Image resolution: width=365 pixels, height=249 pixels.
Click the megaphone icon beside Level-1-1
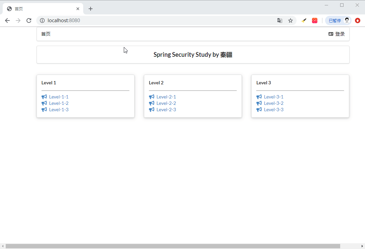44,97
